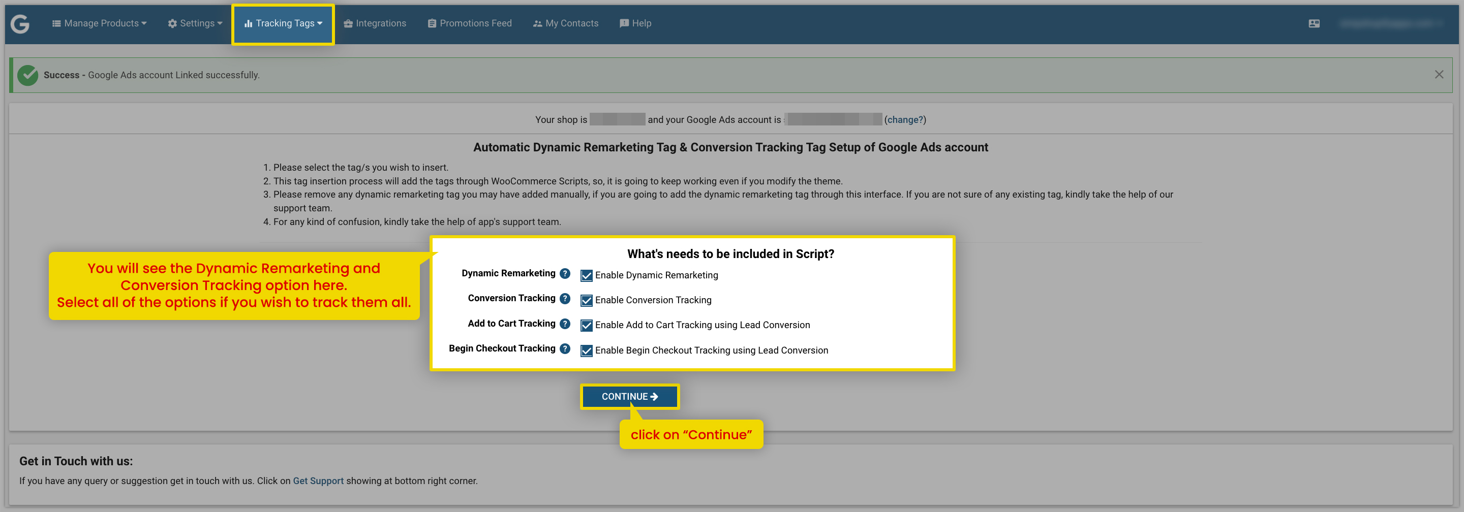Image resolution: width=1464 pixels, height=512 pixels.
Task: Open the Promotions Feed page
Action: (470, 23)
